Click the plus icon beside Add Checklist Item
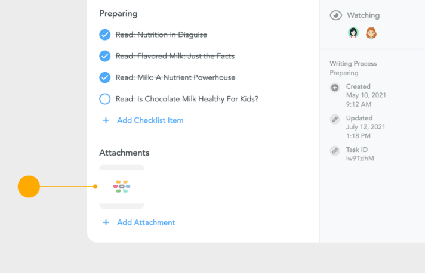The height and width of the screenshot is (273, 425). [x=106, y=120]
